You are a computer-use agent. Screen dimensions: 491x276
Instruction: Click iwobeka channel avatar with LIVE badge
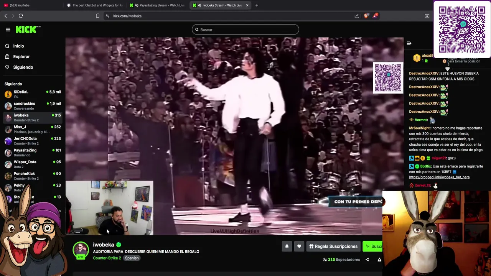81,250
